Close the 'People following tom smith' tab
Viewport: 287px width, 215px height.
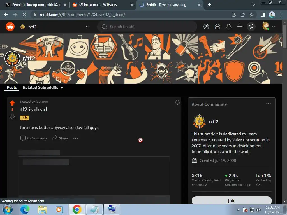click(65, 5)
